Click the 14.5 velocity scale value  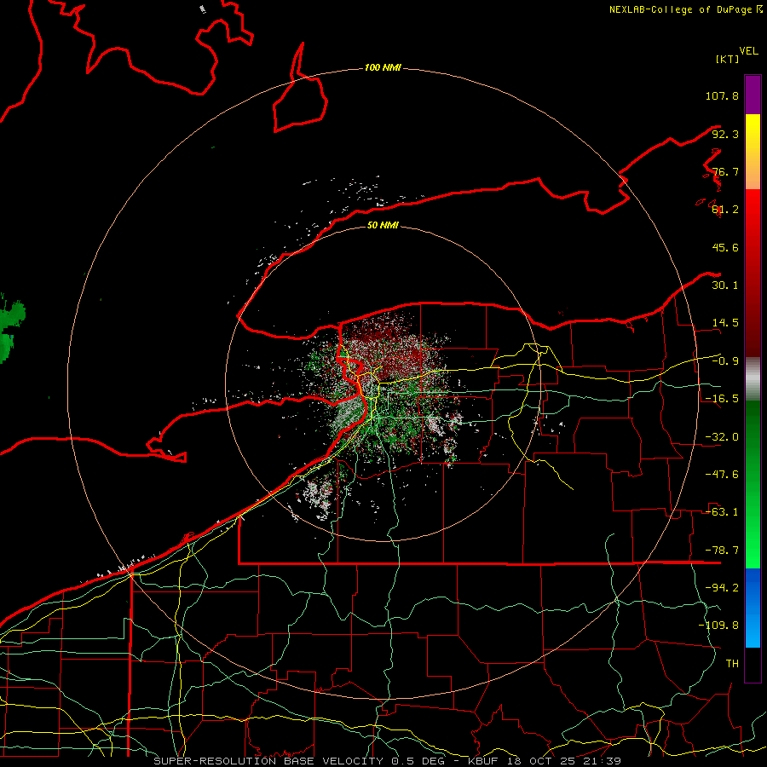725,323
